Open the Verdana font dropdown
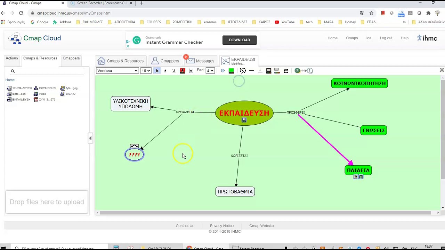Screen dimensions: 445x250 click(x=118, y=70)
